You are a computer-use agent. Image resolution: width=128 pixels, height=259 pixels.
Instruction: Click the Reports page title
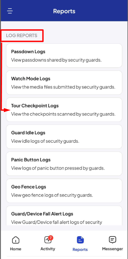[64, 11]
